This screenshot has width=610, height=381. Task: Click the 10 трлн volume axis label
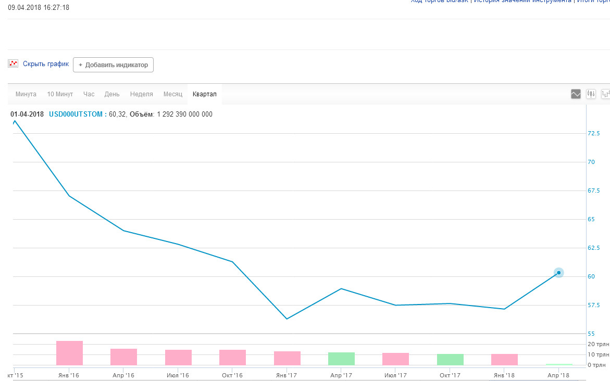point(599,354)
